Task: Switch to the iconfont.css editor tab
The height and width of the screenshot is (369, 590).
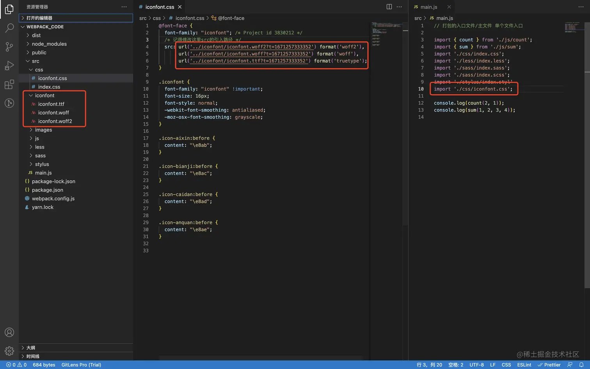Action: 160,7
